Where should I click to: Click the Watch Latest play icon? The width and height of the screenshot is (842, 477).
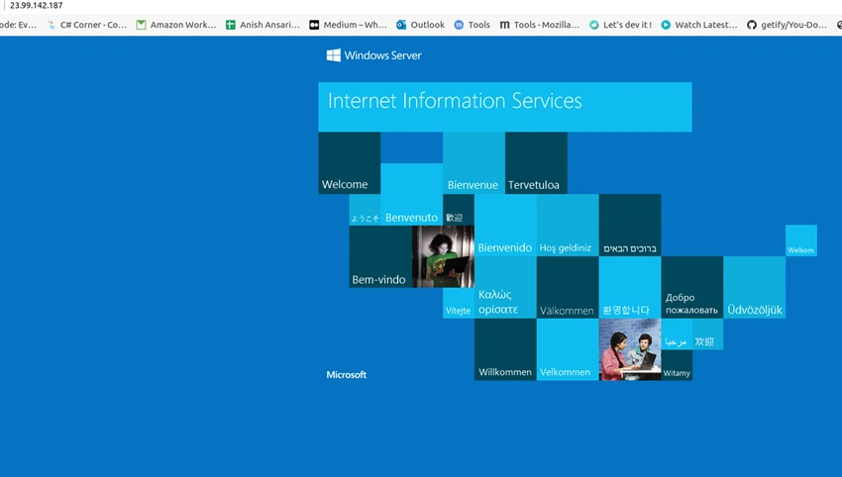click(666, 25)
